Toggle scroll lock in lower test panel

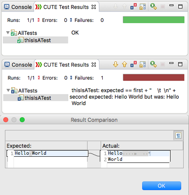(143, 64)
